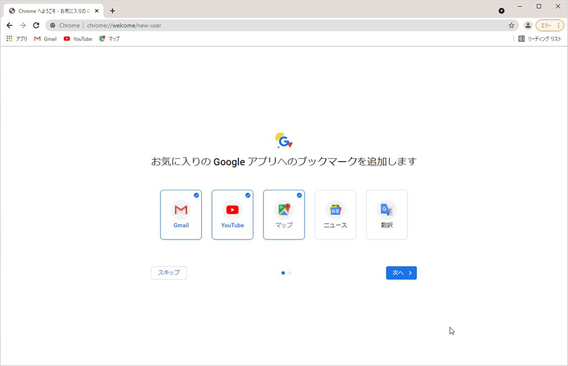Open Gmail bookmark in bookmarks bar

pos(46,39)
